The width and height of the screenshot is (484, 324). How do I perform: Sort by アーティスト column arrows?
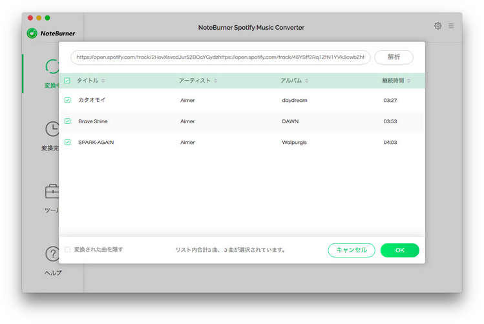coord(215,81)
